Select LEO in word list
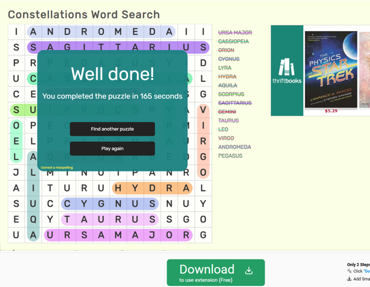 click(223, 129)
